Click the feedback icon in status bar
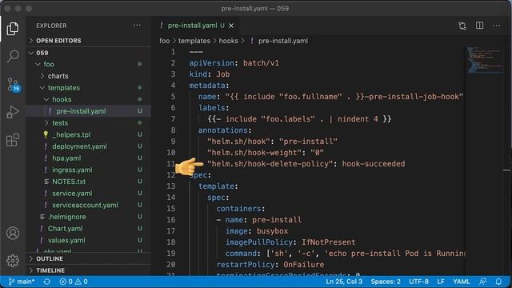512x288 pixels. click(x=482, y=282)
